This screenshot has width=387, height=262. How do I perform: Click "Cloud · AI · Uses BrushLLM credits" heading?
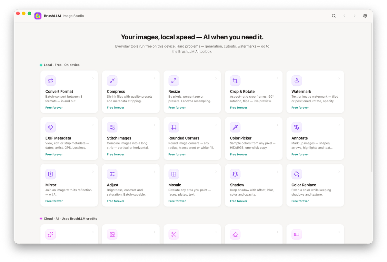point(70,218)
